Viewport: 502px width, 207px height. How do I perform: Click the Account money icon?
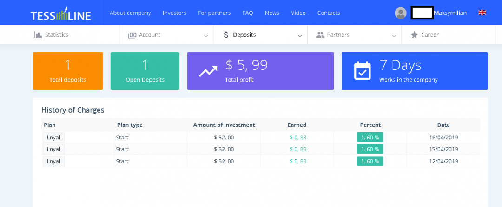(x=132, y=35)
